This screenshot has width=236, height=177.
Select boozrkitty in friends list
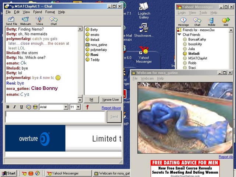[x=195, y=44]
